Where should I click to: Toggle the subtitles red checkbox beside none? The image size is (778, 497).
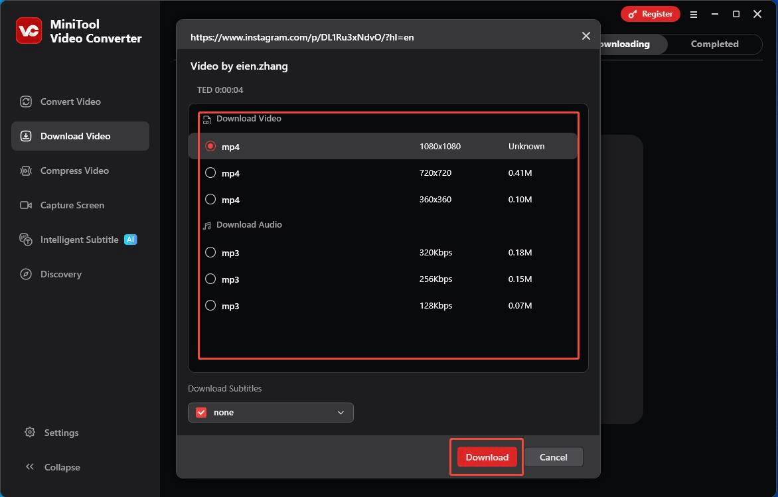tap(201, 413)
